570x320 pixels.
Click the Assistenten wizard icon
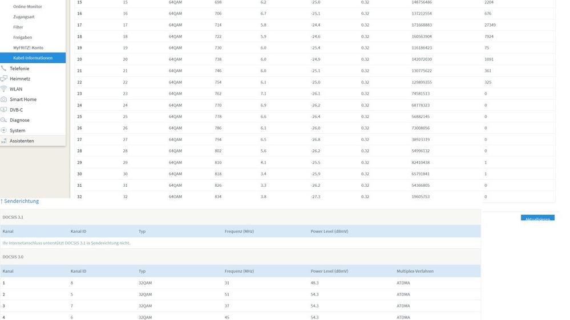[3, 141]
